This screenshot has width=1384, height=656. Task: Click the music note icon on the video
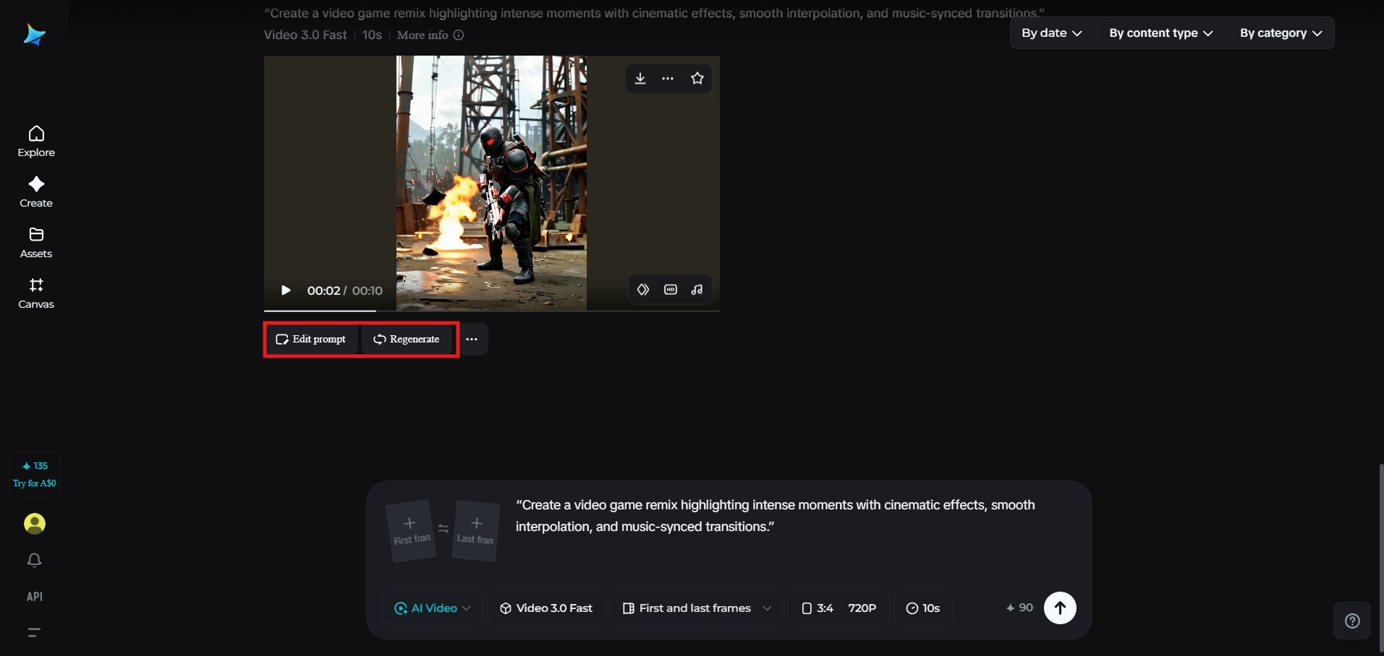tap(696, 289)
